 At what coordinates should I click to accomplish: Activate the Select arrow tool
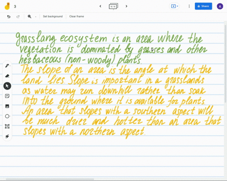coord(7,86)
